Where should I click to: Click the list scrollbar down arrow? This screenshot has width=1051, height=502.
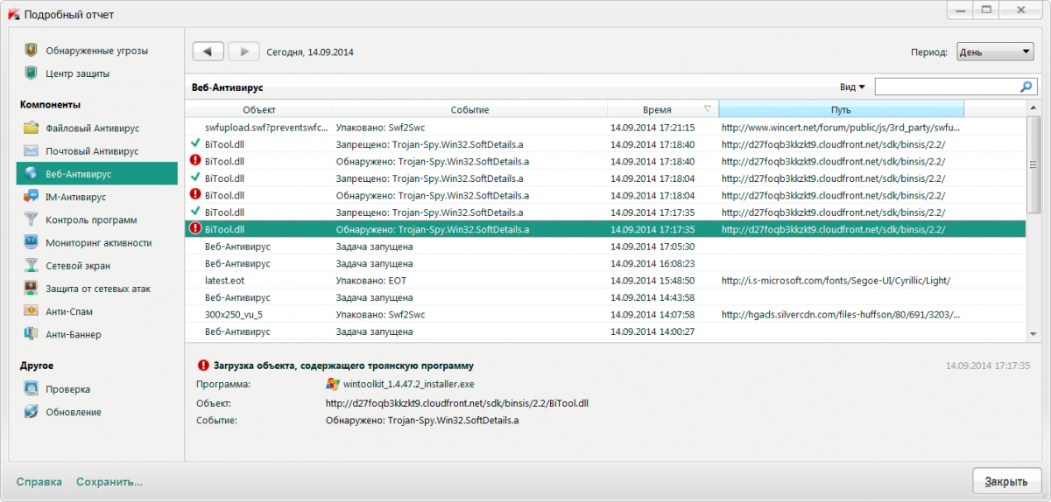point(1033,334)
